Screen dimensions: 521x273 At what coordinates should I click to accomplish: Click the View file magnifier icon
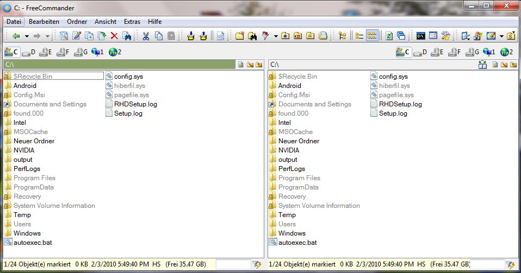point(64,36)
